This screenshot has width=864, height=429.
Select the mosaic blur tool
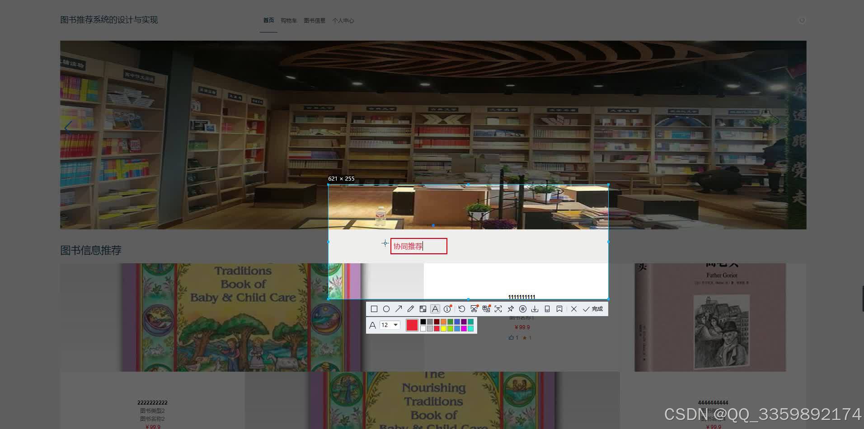(423, 309)
